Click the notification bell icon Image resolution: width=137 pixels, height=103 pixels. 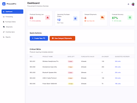[x=128, y=4]
